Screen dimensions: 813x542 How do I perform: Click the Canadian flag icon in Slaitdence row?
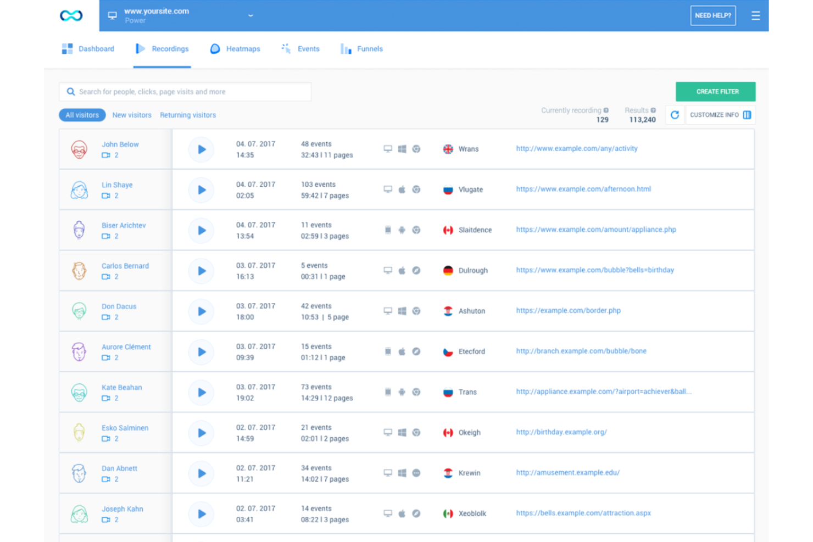click(x=447, y=230)
